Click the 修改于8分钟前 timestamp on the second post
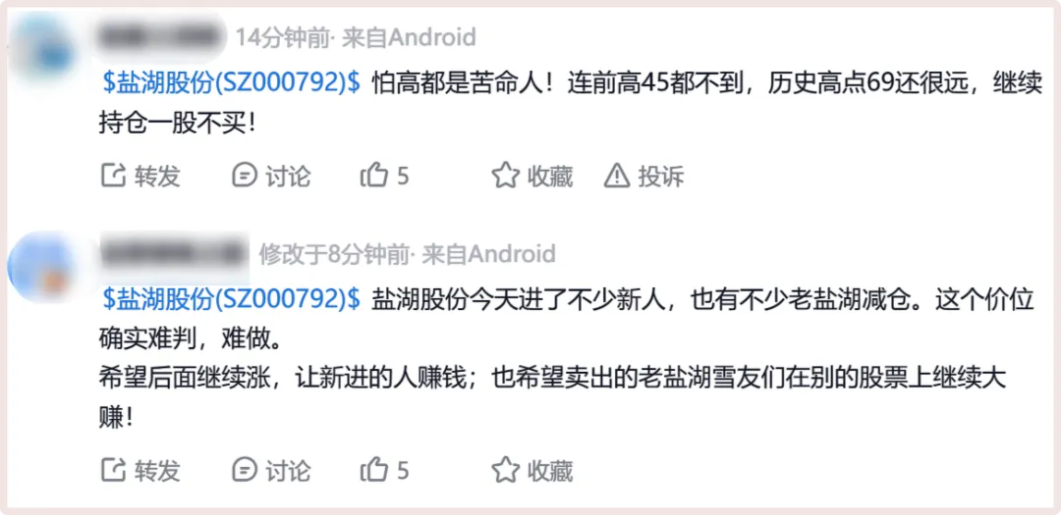 point(335,254)
